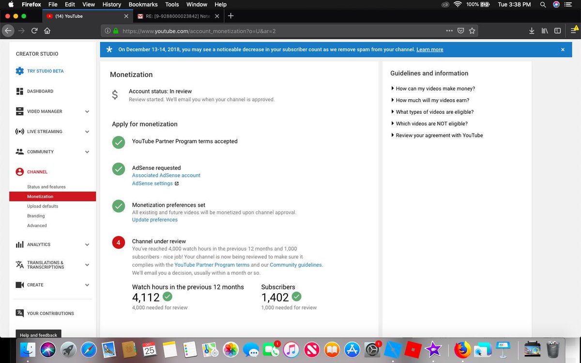Click the Translations & Transcriptions icon

click(x=19, y=265)
